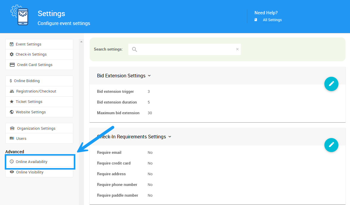The image size is (350, 205).
Task: Open Event Settings in the sidebar
Action: (29, 44)
